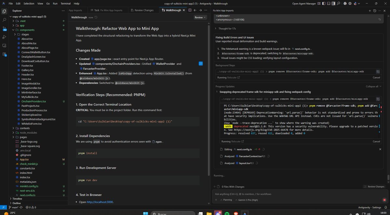Screen dimensions: 390x215
Task: Click the history clock icon beside Walkthrough now
Action: coord(97,18)
